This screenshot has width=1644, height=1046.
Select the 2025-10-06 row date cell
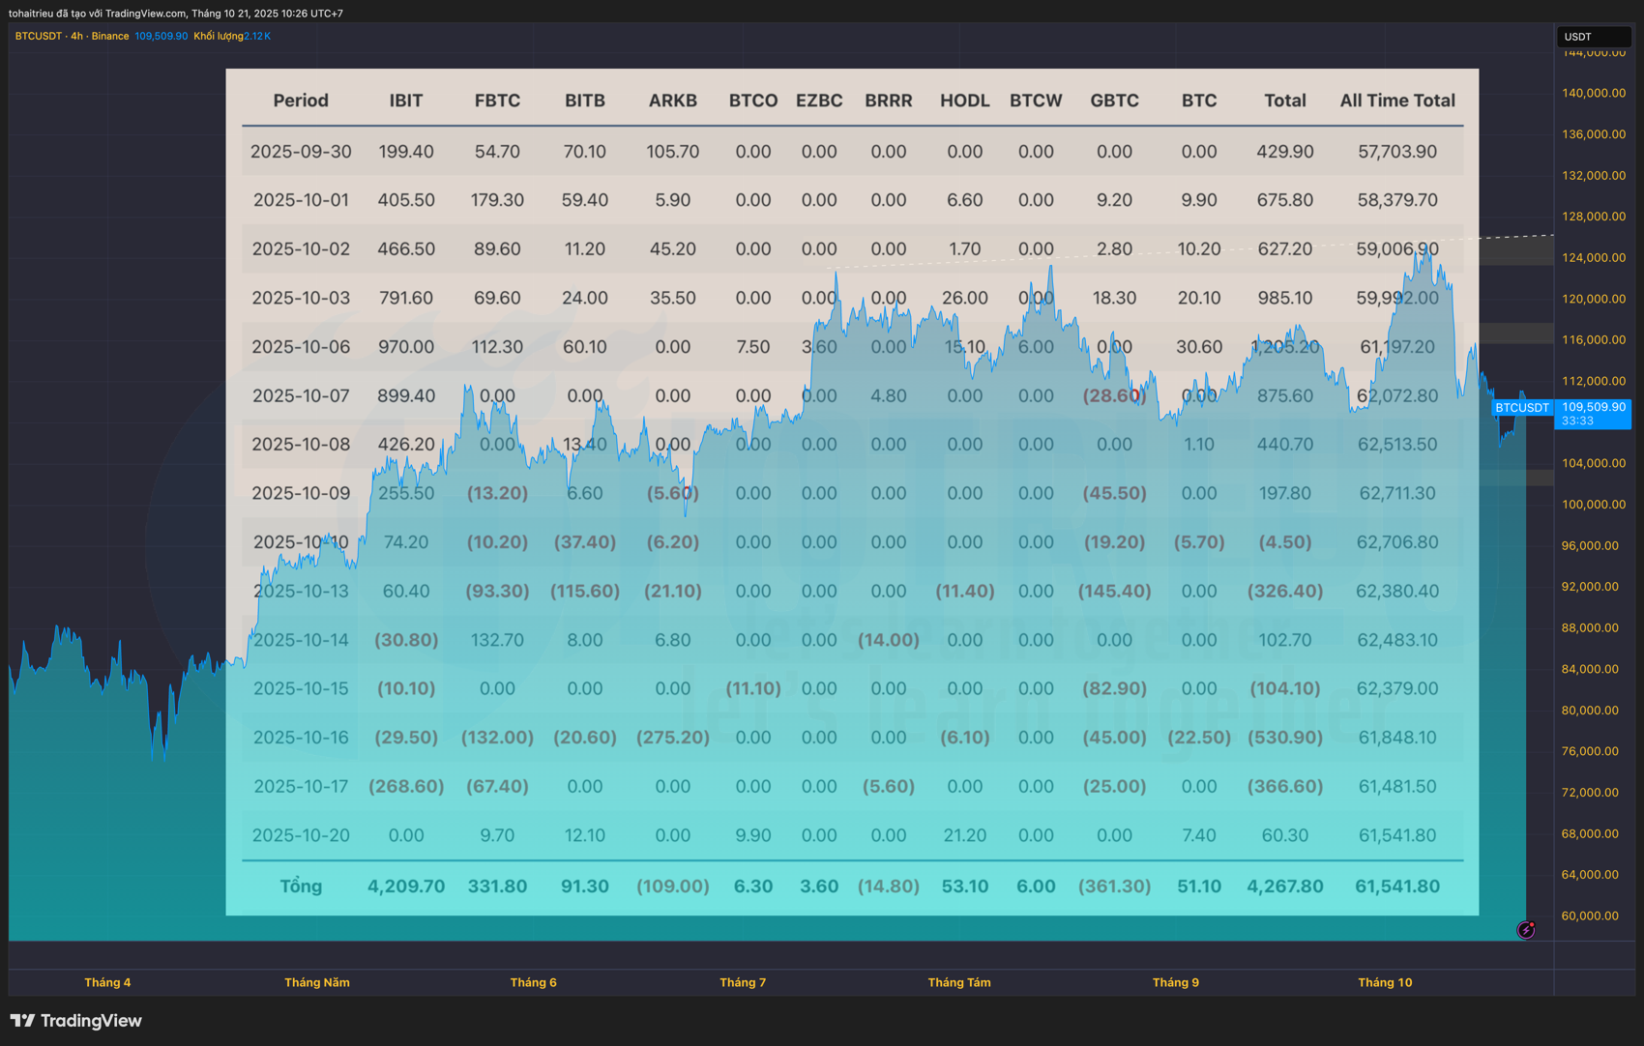[x=301, y=347]
